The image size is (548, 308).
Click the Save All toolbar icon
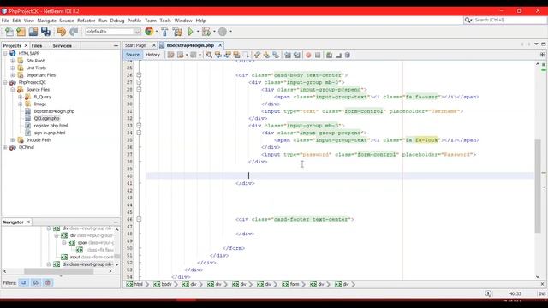point(45,32)
